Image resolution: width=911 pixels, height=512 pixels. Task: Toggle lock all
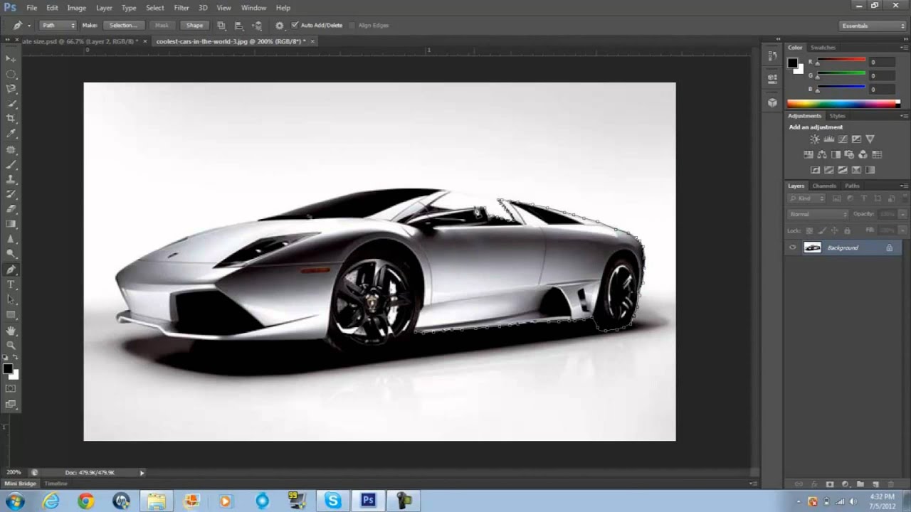coord(847,230)
